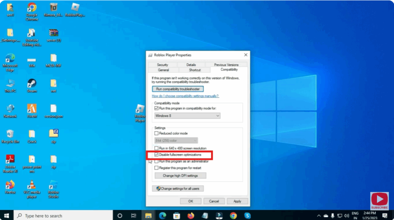Show hidden icons in system tray
The image size is (394, 220).
(x=319, y=216)
